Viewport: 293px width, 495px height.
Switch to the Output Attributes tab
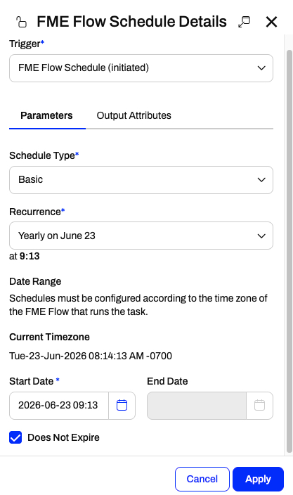click(x=134, y=115)
